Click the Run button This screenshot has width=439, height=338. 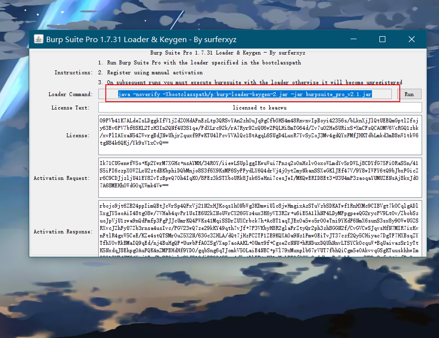point(409,94)
